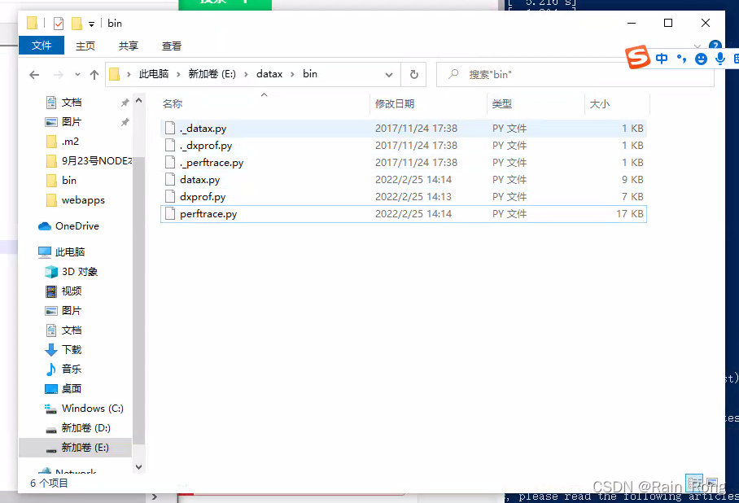Image resolution: width=739 pixels, height=503 pixels.
Task: Click the emoji picker in the Sogou toolbar
Action: point(700,59)
